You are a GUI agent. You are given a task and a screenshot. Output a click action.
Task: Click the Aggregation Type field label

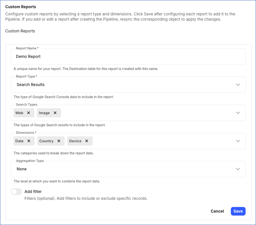pos(30,161)
